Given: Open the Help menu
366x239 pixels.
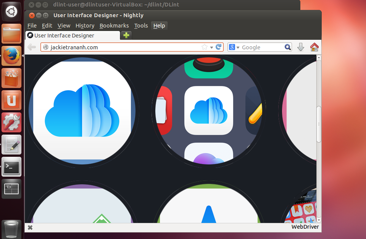Looking at the screenshot, I should (159, 26).
